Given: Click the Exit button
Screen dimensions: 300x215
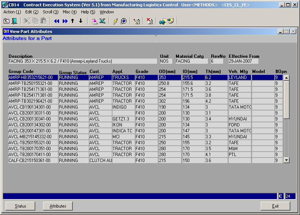Looking at the screenshot, I should point(275,206).
